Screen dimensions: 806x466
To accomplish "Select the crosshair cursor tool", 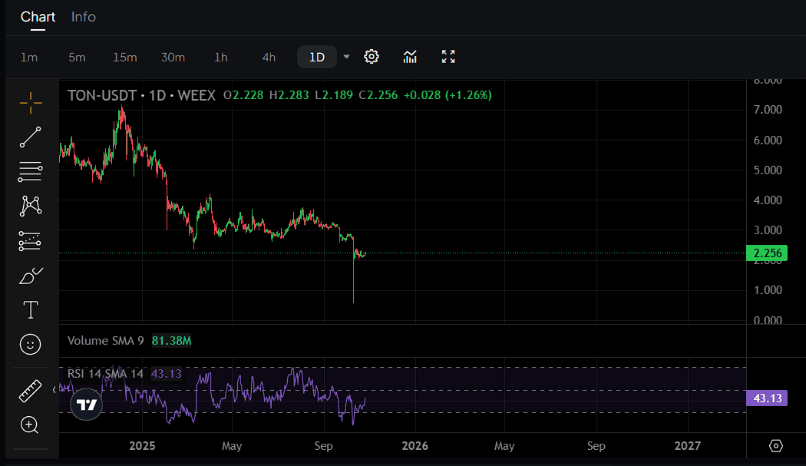I will [30, 103].
